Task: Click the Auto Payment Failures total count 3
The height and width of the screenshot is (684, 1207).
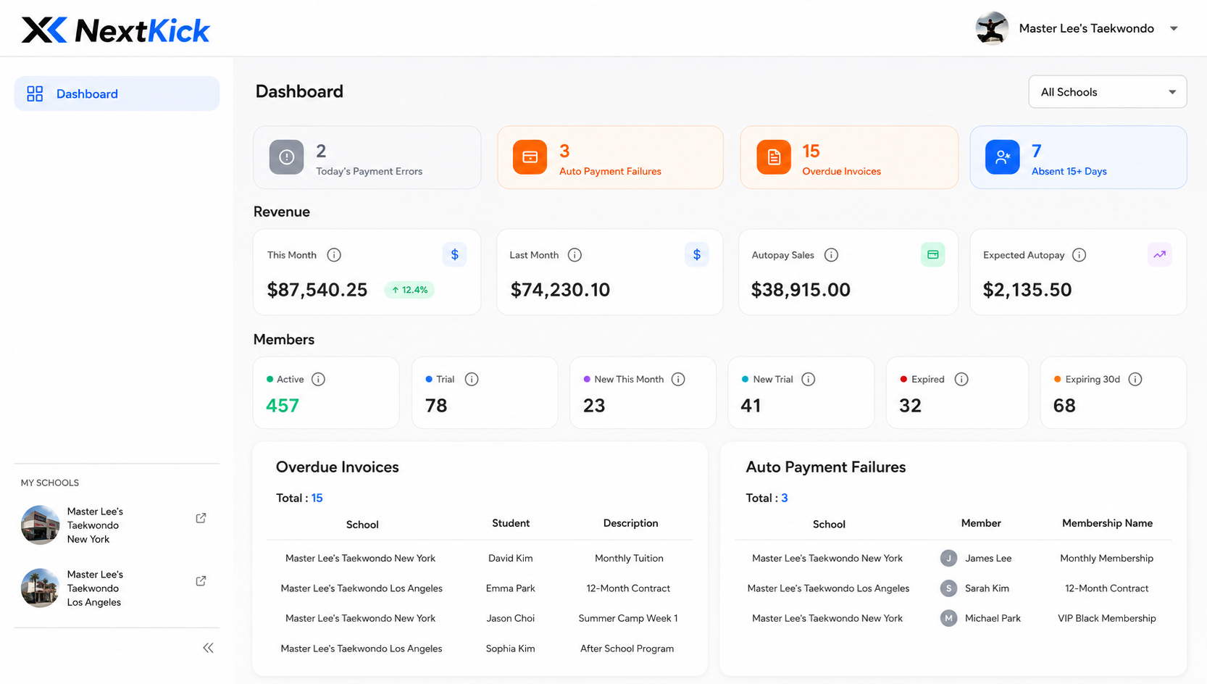Action: click(x=785, y=498)
